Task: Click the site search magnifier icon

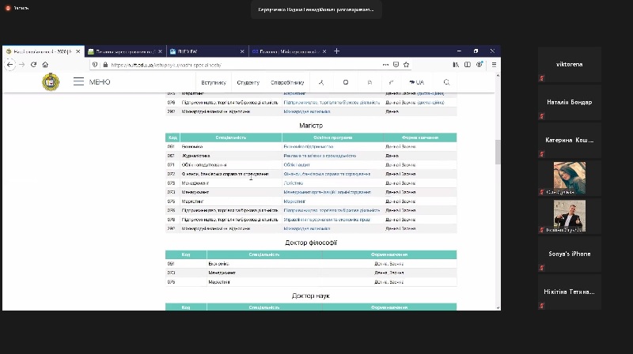Action: [x=446, y=82]
